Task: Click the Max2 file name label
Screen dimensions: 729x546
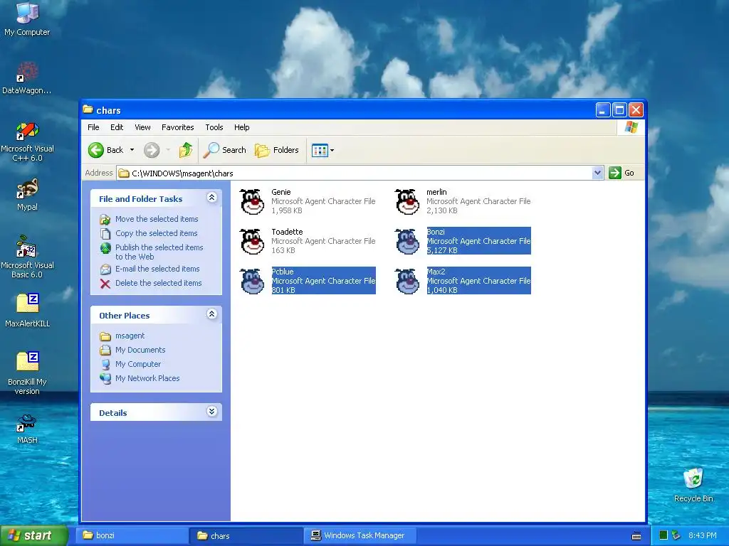Action: [436, 272]
